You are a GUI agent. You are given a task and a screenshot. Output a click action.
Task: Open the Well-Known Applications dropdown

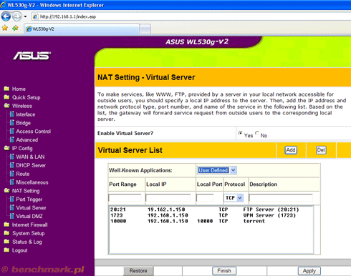tap(217, 170)
